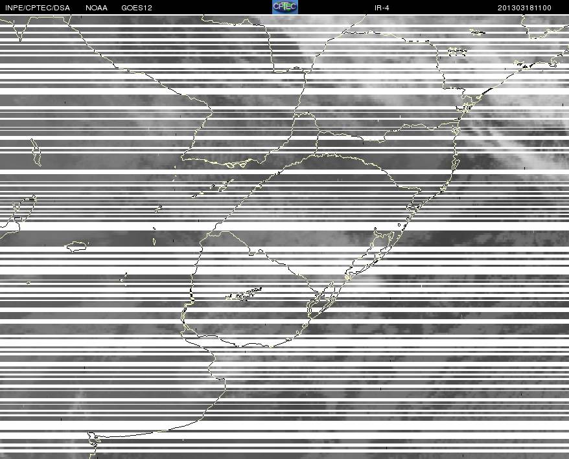Click the 201303181100 timestamp
The width and height of the screenshot is (569, 459).
(x=524, y=8)
